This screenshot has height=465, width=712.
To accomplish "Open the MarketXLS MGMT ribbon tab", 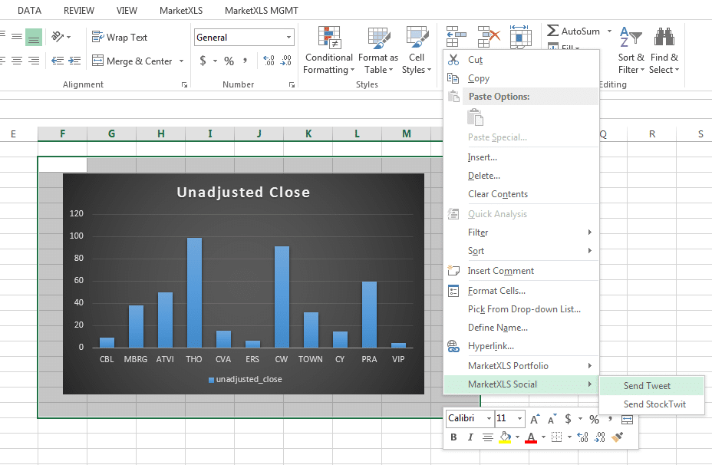I will (x=262, y=11).
